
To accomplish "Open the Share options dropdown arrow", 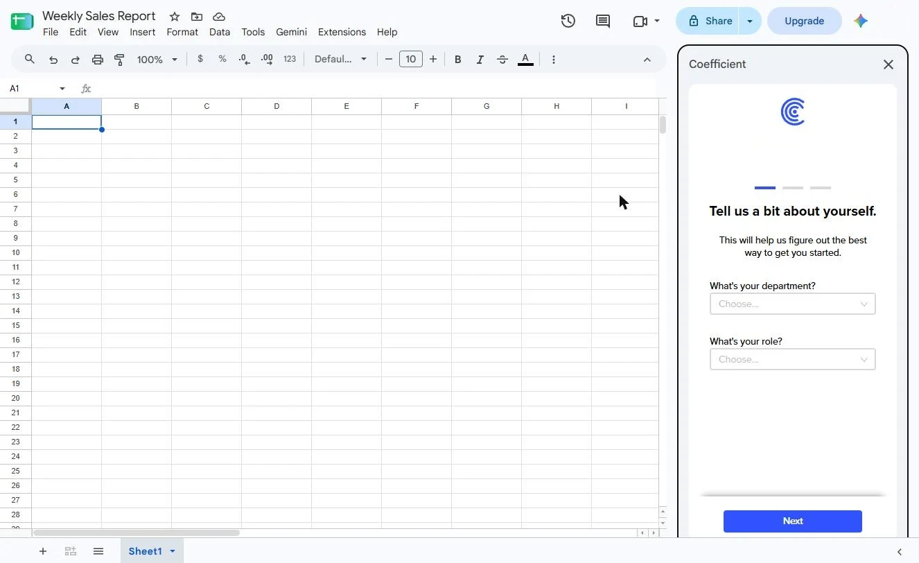I will click(749, 21).
